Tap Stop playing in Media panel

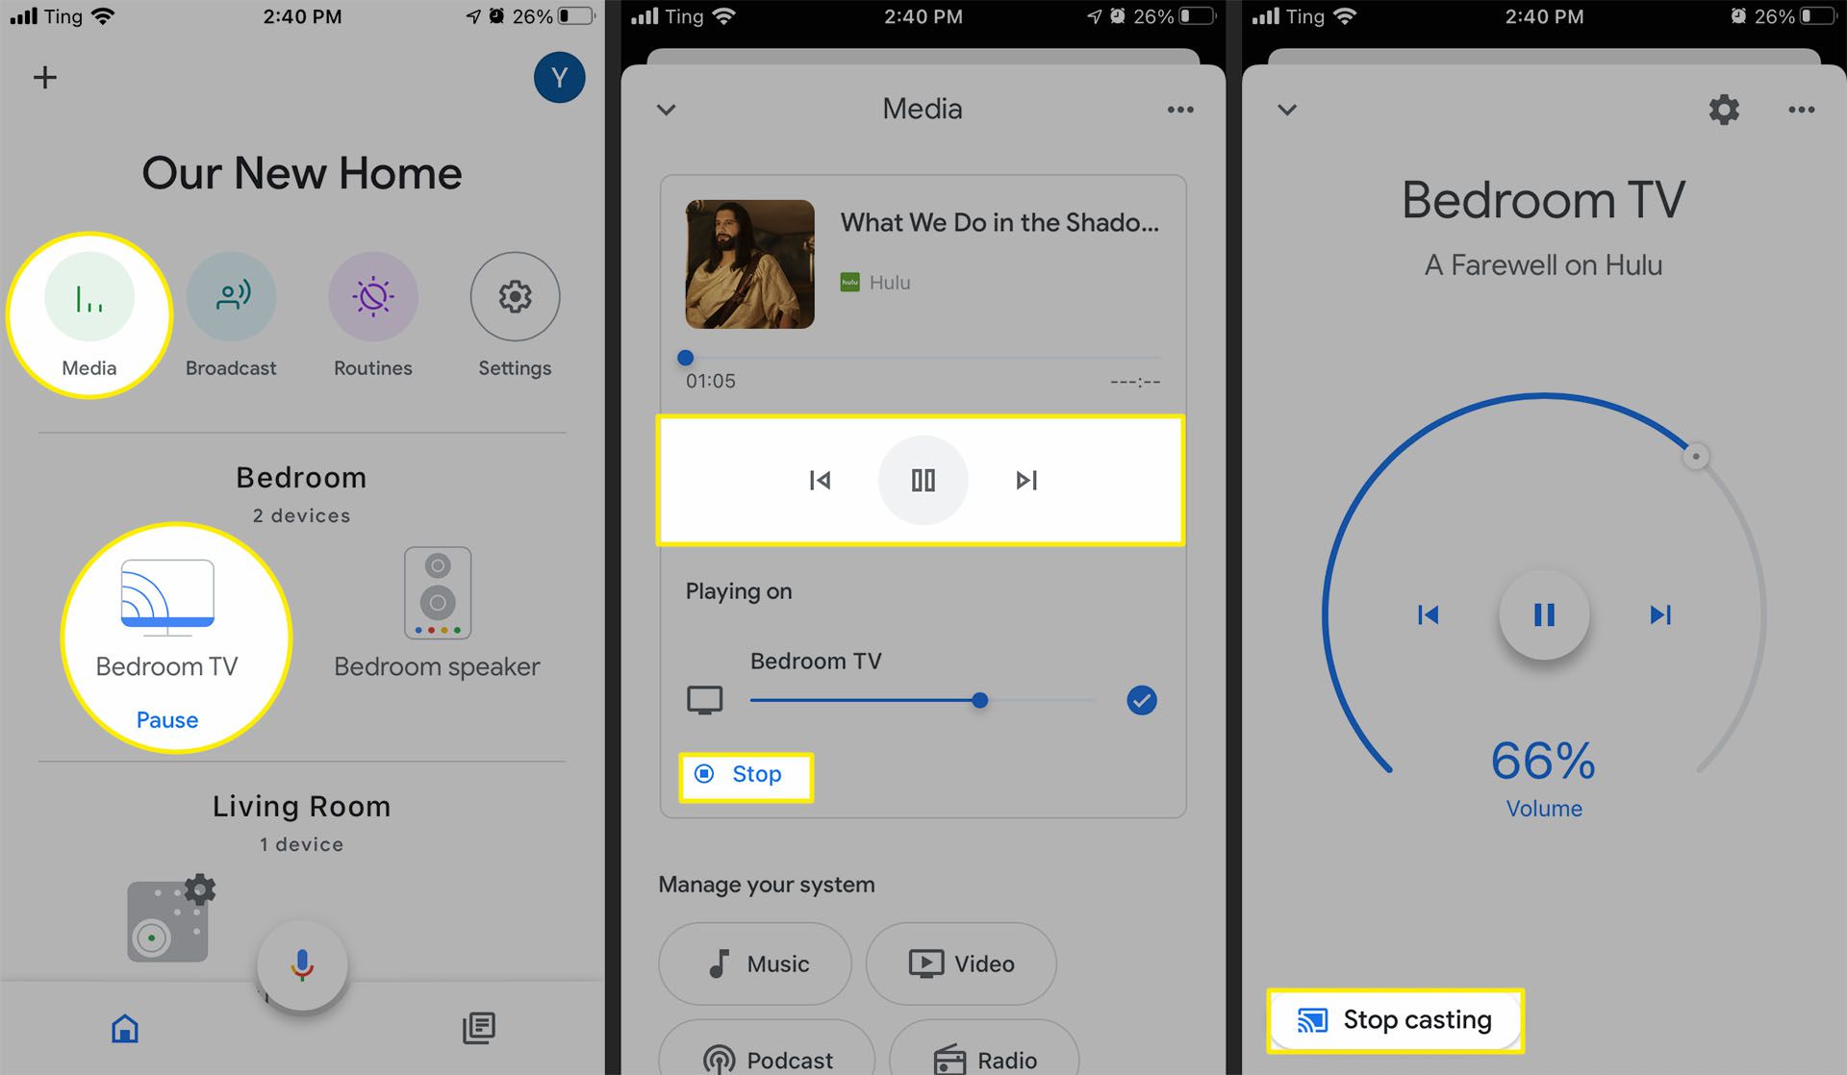(x=746, y=773)
